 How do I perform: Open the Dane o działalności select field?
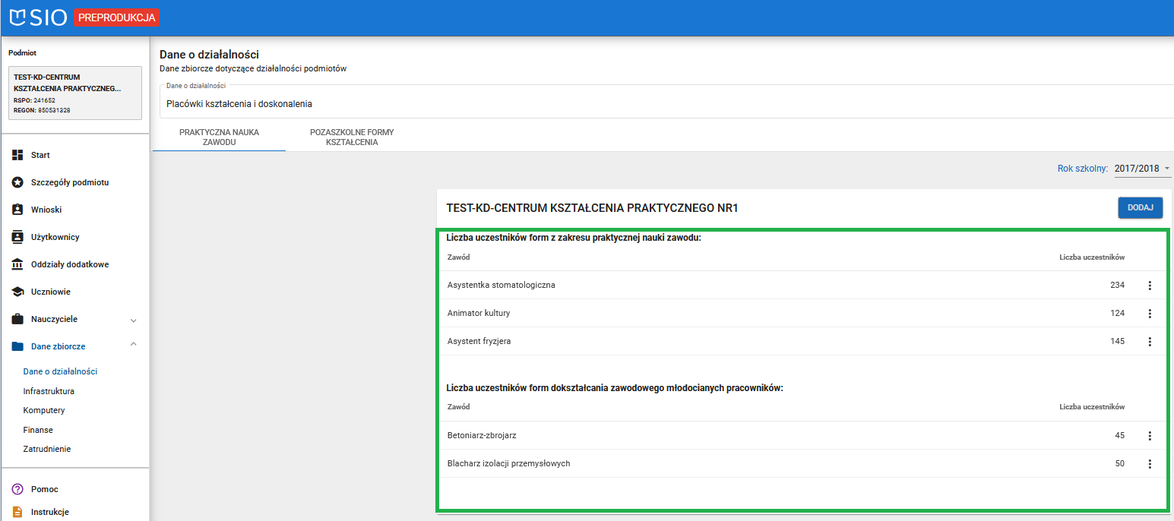click(665, 104)
